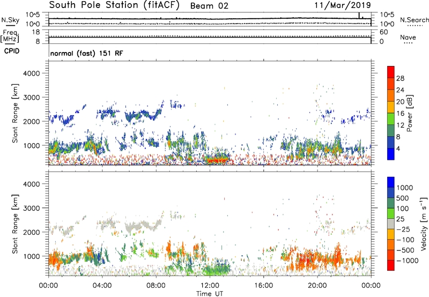The height and width of the screenshot is (297, 429).
Task: Pick the red segment below -1000 velocity
Action: 391,265
